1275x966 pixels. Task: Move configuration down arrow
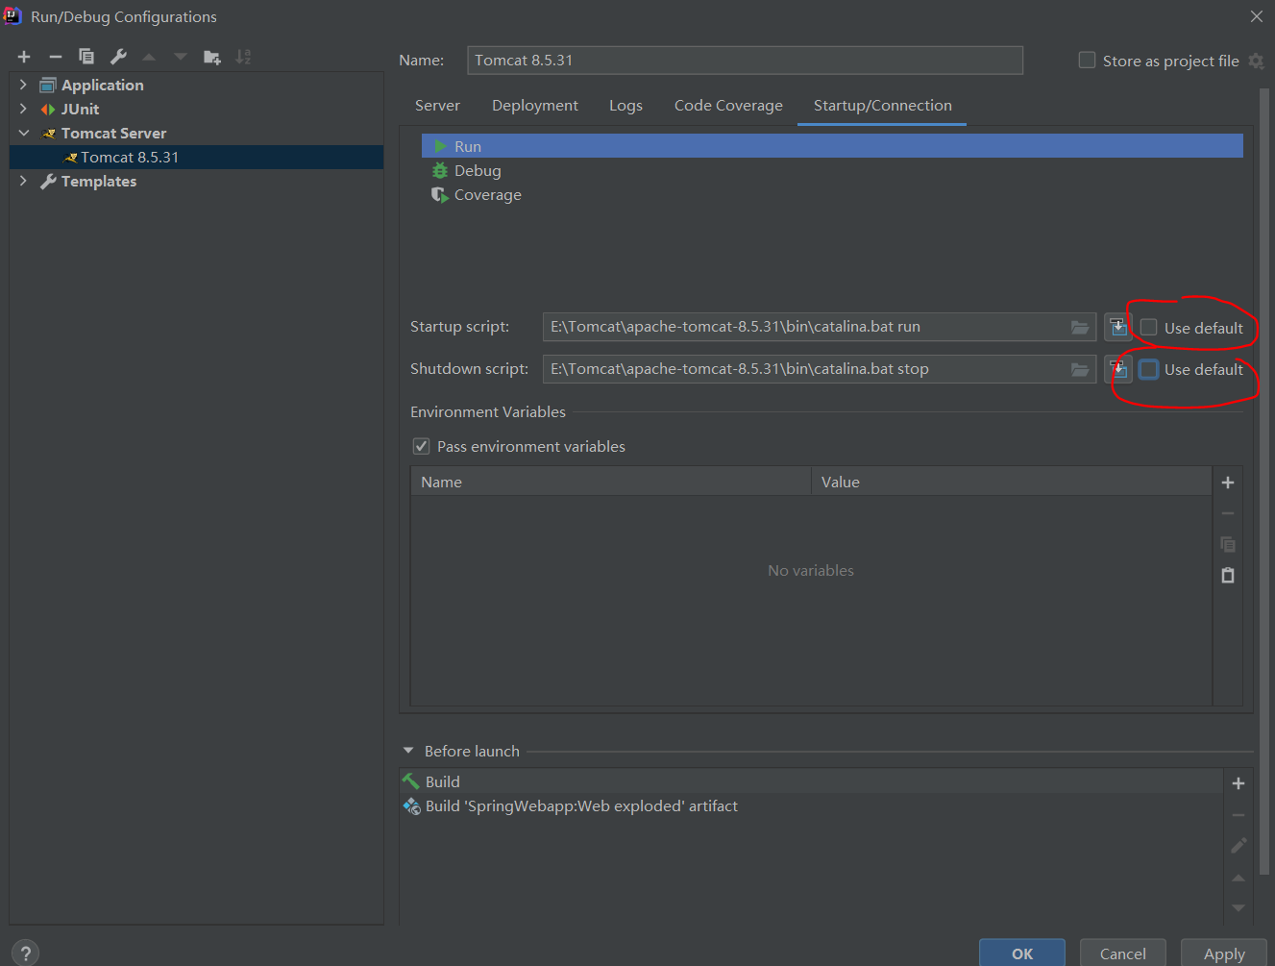click(x=181, y=57)
